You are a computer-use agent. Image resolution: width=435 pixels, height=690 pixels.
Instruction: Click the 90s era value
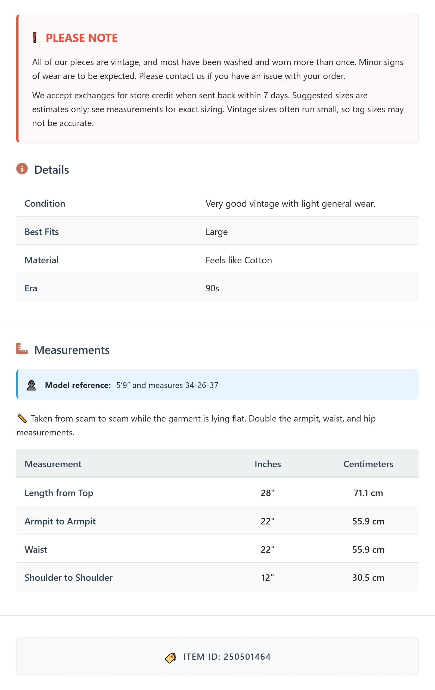point(212,288)
